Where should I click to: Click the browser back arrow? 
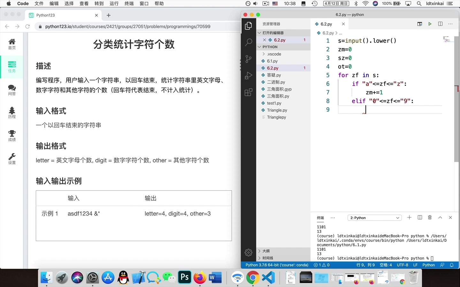point(7,26)
